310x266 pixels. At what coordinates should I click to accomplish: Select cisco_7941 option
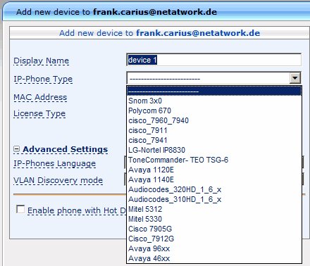(214, 140)
